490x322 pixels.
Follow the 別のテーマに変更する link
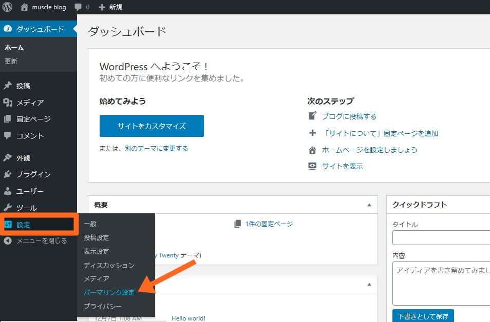(x=156, y=149)
